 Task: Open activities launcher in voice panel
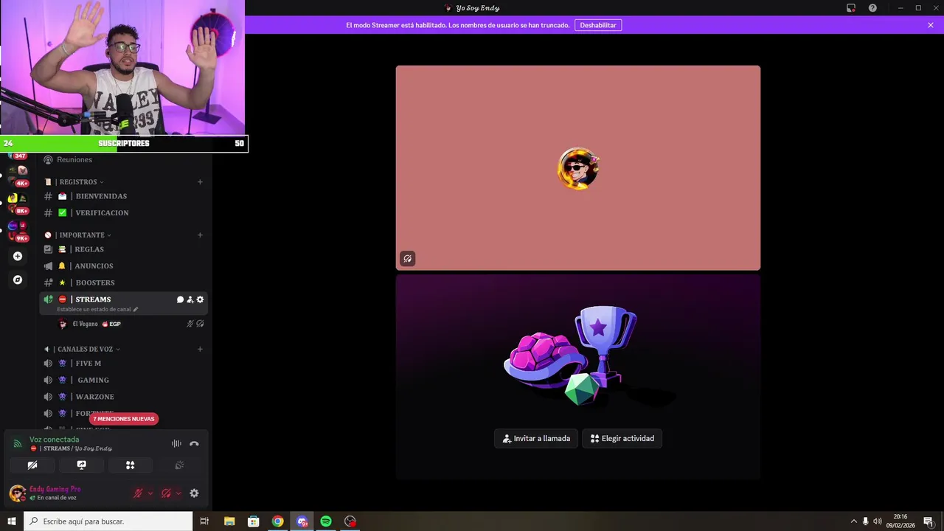point(130,465)
